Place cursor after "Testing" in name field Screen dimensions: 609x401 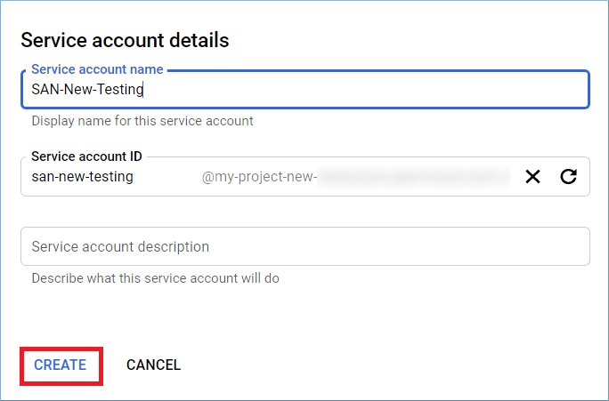[x=144, y=90]
